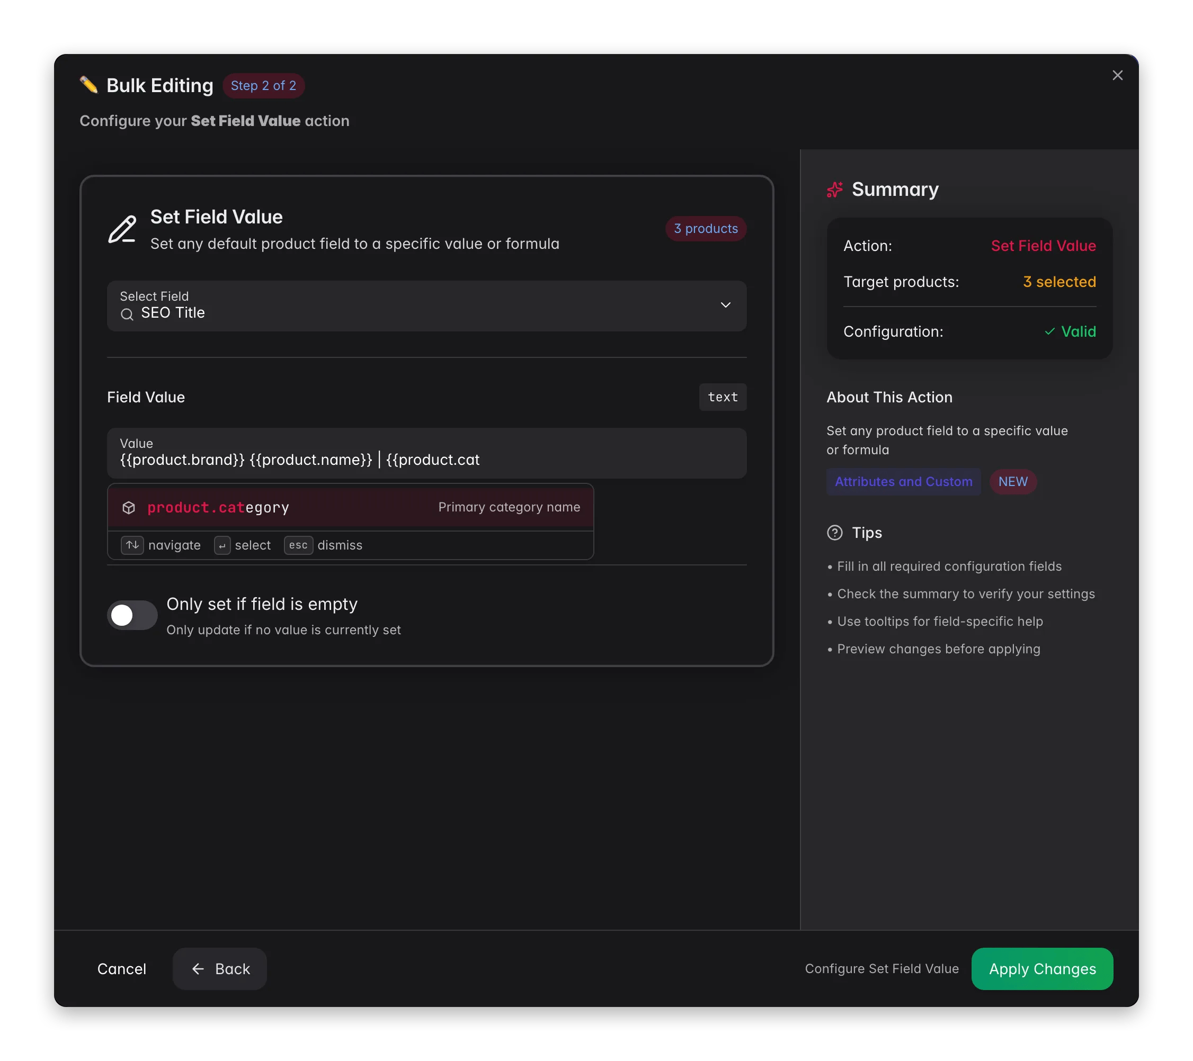Click the Use tooltips for field-specific help tip
The image size is (1193, 1061).
940,622
